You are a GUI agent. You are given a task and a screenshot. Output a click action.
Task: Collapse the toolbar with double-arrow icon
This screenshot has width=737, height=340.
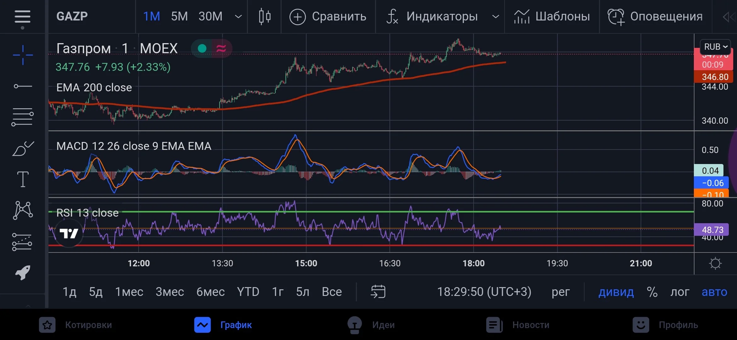(x=729, y=17)
